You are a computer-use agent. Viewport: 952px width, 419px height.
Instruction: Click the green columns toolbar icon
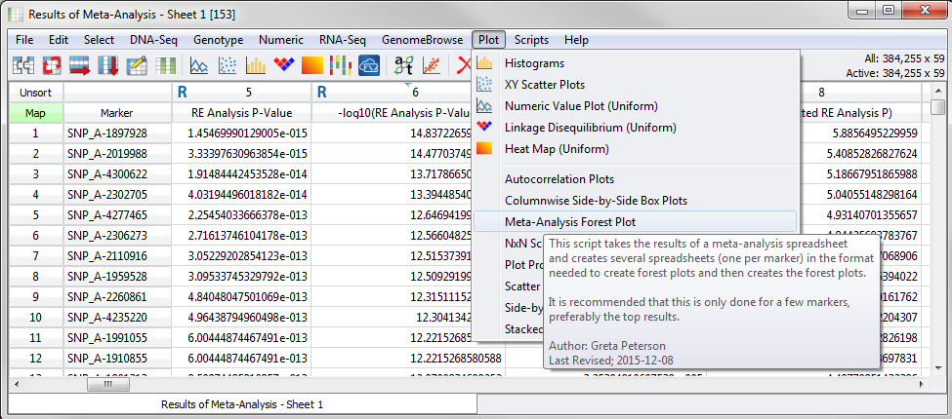click(166, 66)
